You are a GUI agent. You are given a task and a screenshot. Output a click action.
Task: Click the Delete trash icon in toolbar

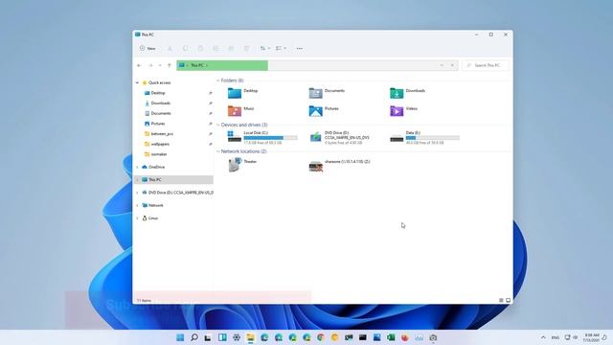tap(246, 48)
